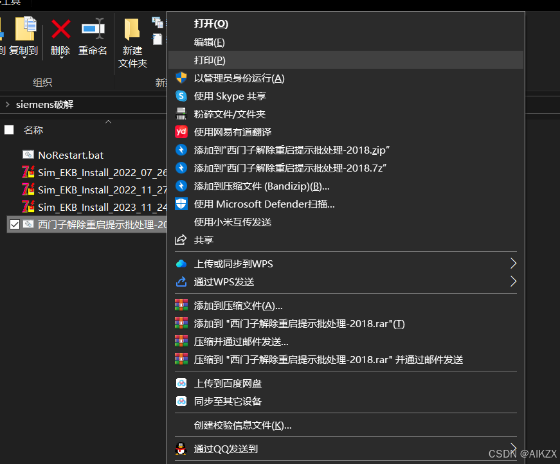Expand the 通过WPS发送 submenu arrow
This screenshot has height=464, width=560.
tap(513, 281)
